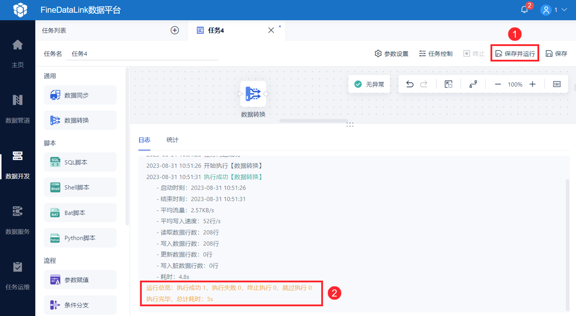Click the fit-to-view canvas icon
Viewport: 576px width, 316px height.
point(448,84)
